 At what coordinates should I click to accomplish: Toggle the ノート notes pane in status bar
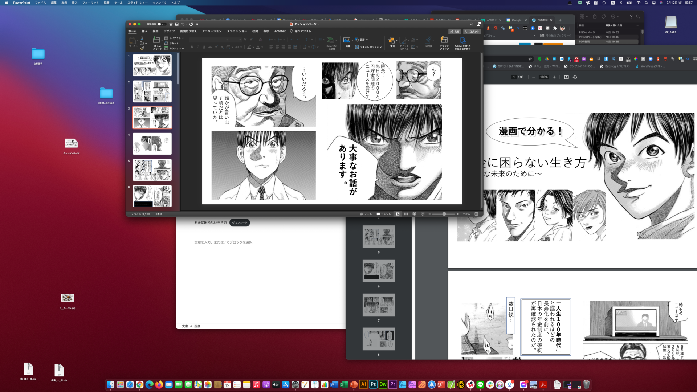[366, 214]
